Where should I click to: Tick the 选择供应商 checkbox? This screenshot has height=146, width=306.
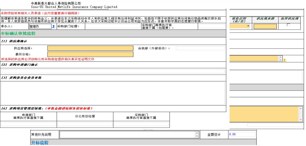(x=288, y=25)
